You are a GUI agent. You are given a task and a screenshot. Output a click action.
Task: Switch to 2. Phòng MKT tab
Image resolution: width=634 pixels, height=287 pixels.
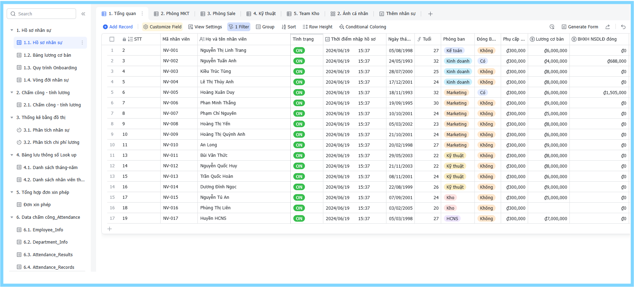172,14
